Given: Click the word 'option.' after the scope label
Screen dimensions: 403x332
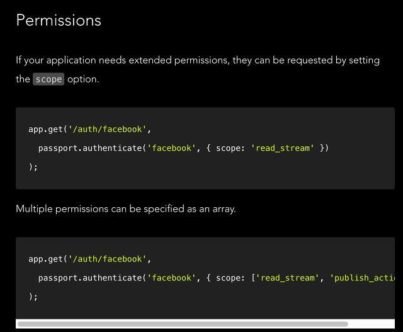Looking at the screenshot, I should pyautogui.click(x=83, y=79).
